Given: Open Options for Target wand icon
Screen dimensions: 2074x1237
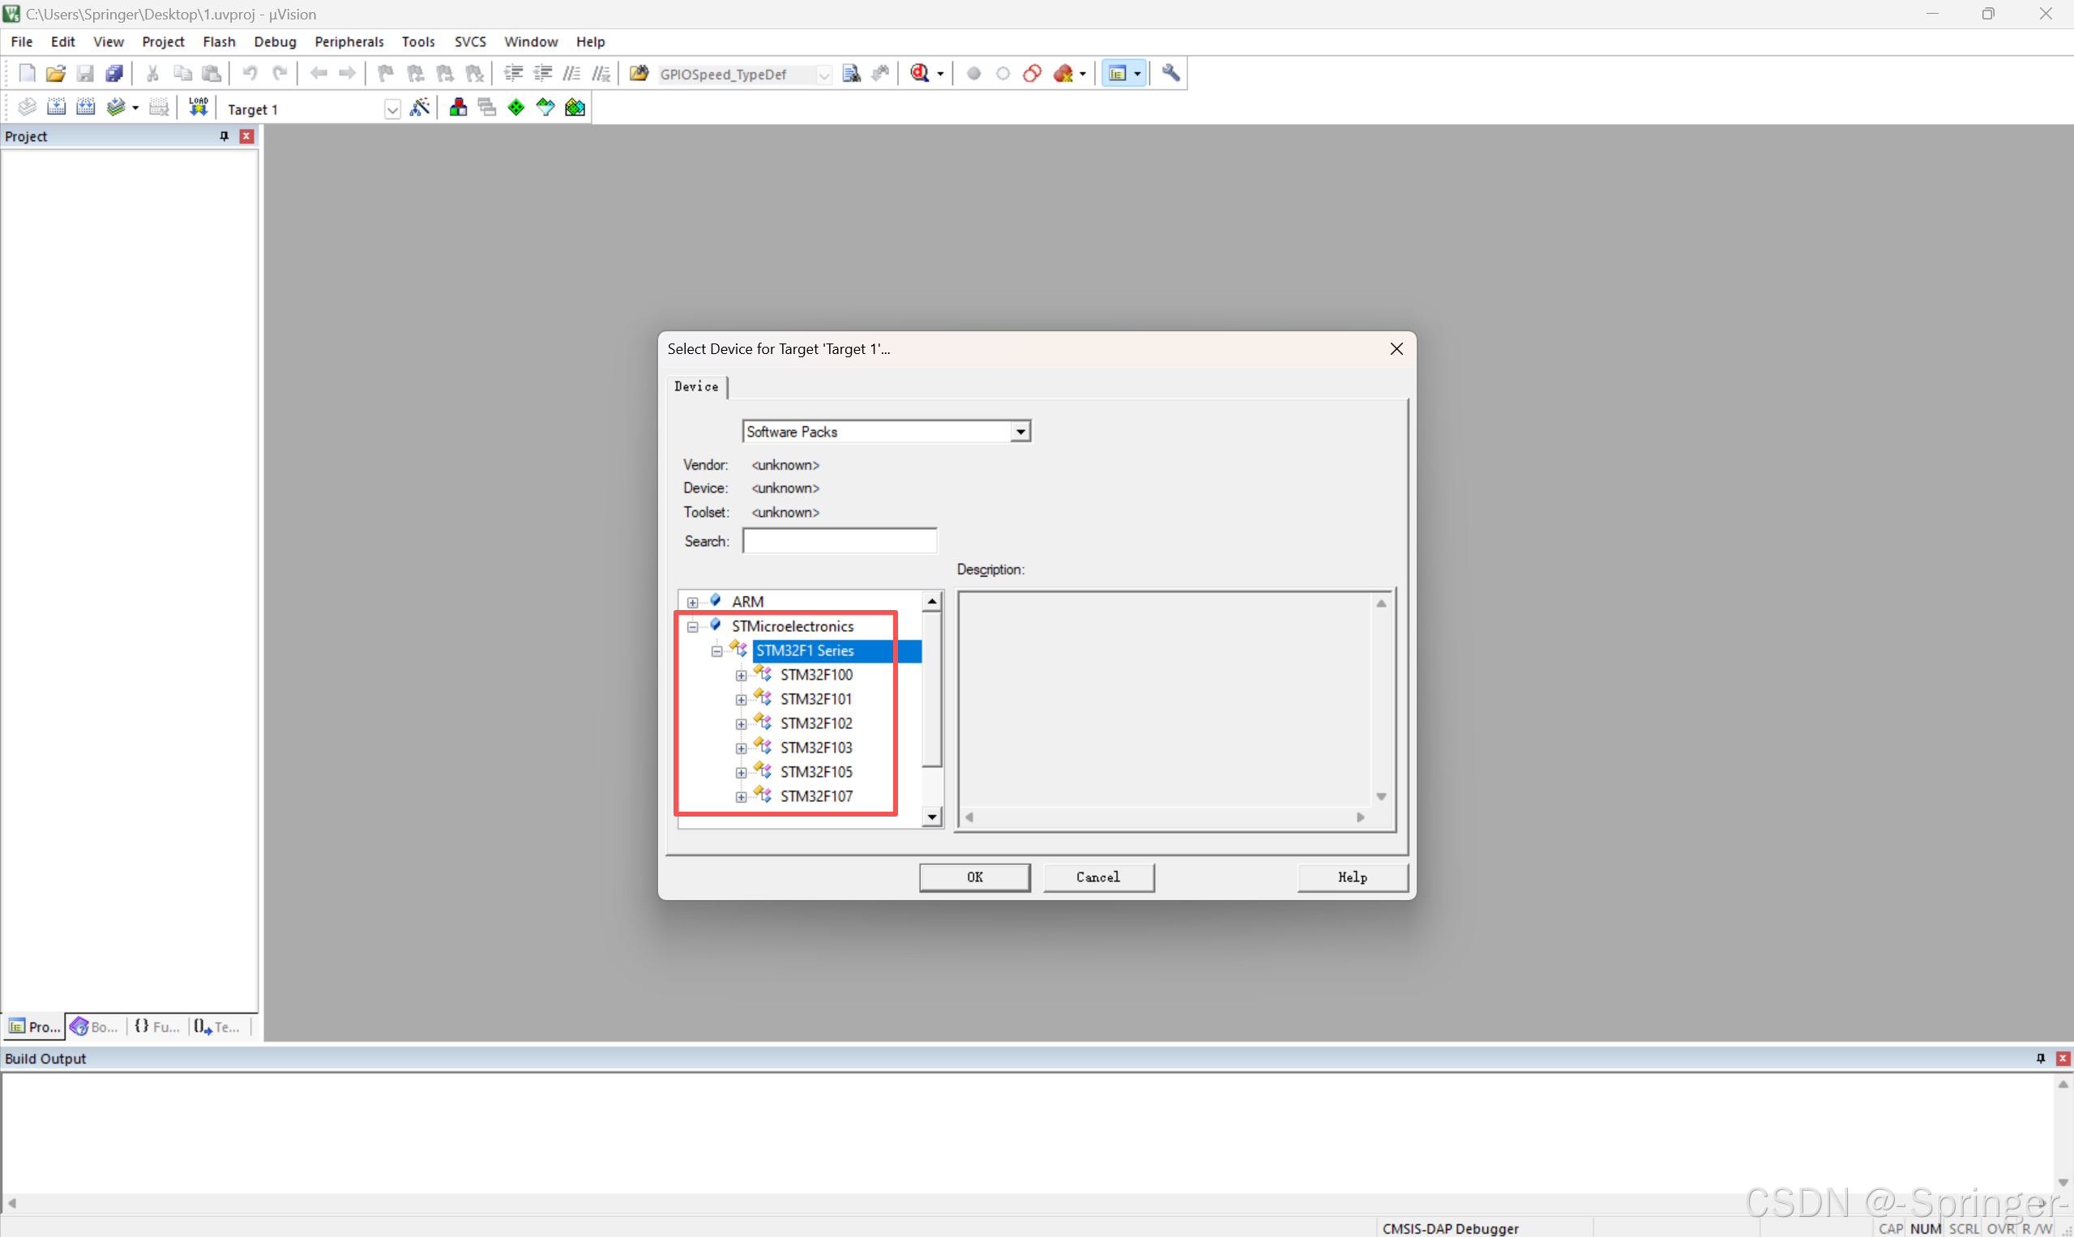Looking at the screenshot, I should click(420, 108).
